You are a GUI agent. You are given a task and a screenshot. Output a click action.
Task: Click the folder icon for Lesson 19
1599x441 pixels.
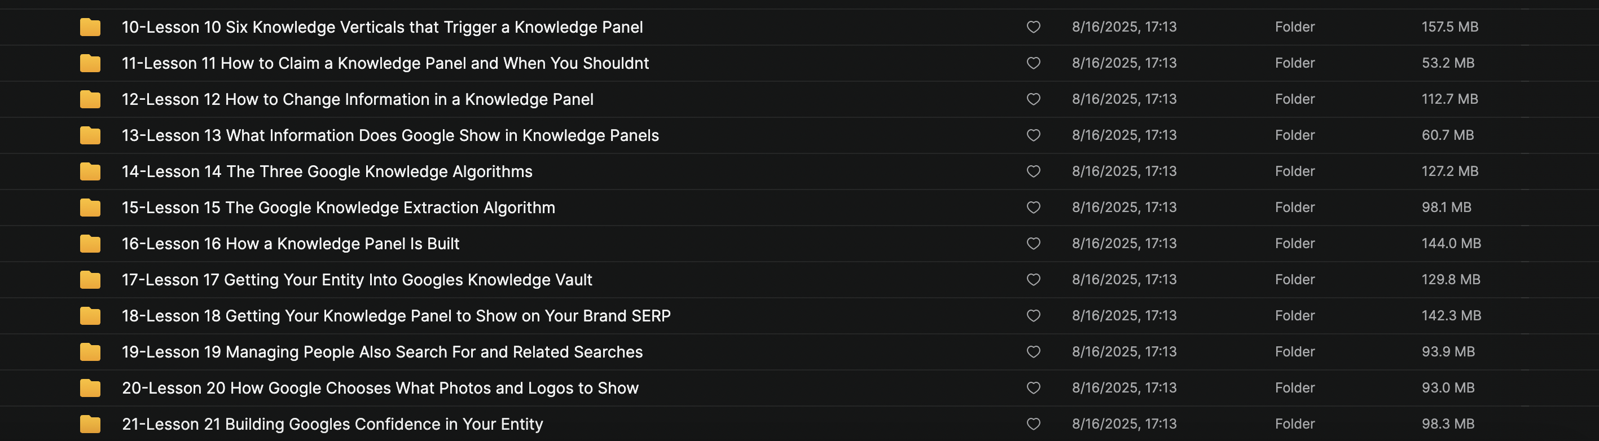pos(90,352)
